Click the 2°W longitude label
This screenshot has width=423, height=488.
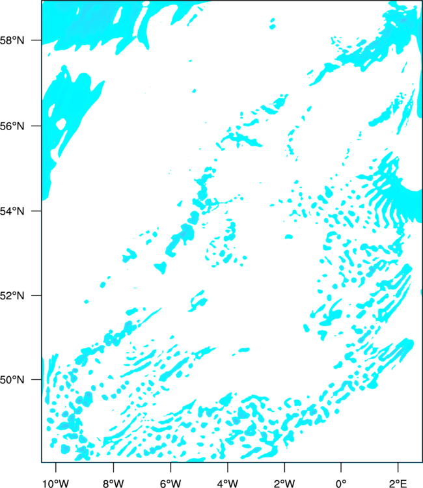click(284, 483)
